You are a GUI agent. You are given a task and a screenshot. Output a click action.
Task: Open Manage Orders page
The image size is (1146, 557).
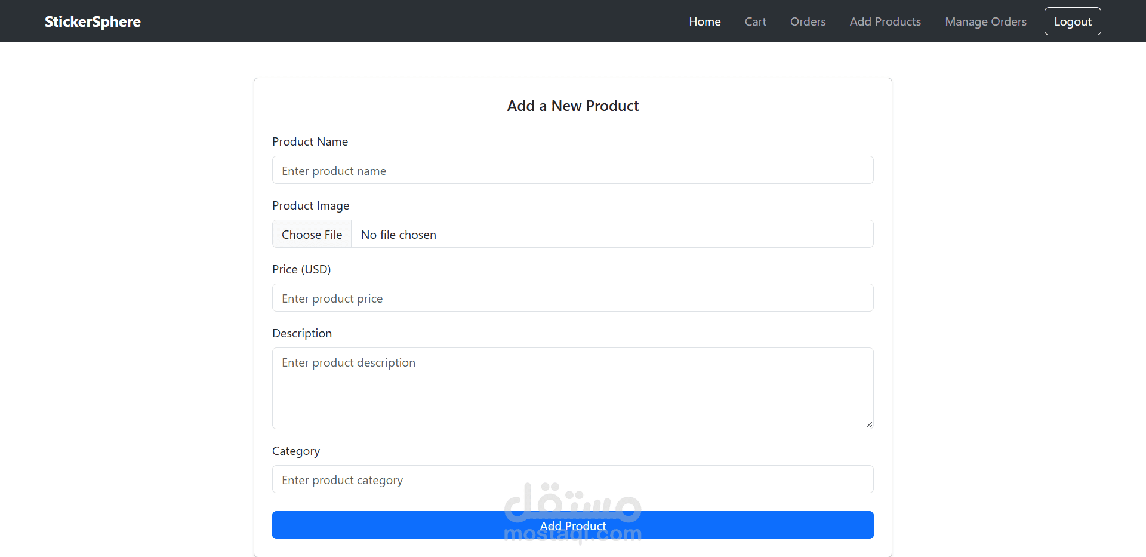pyautogui.click(x=985, y=21)
